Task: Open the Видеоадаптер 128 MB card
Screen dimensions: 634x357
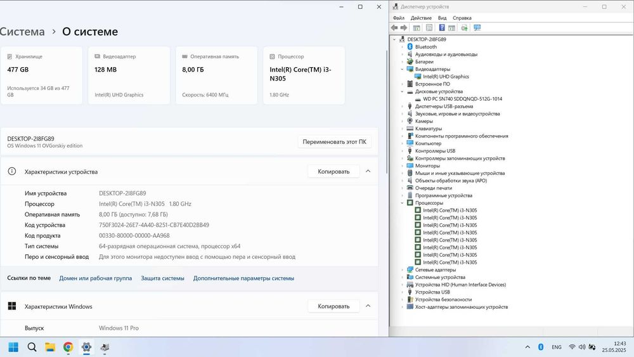Action: click(x=129, y=75)
